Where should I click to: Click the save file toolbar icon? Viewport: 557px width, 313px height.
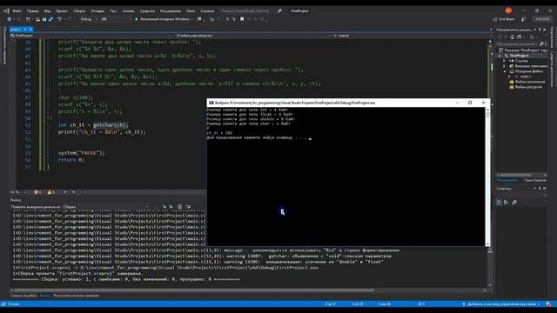(x=44, y=19)
